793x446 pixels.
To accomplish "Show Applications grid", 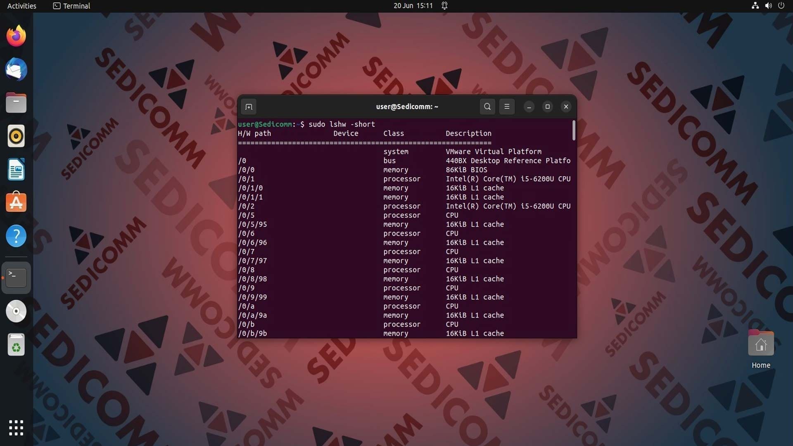I will (x=16, y=428).
